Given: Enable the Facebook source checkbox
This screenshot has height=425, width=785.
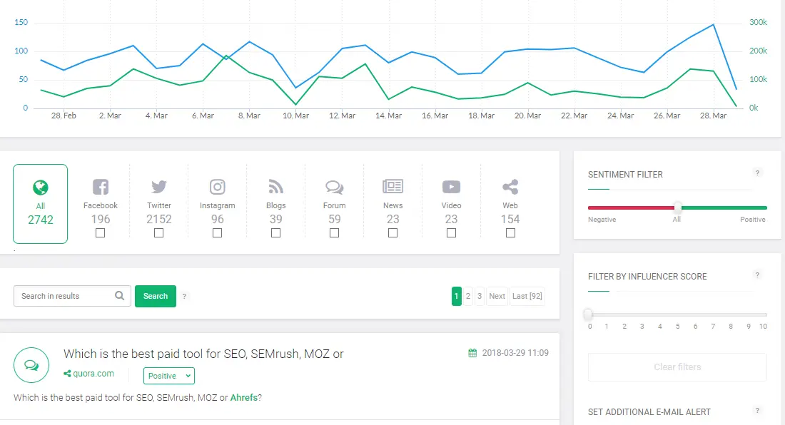Looking at the screenshot, I should tap(101, 233).
